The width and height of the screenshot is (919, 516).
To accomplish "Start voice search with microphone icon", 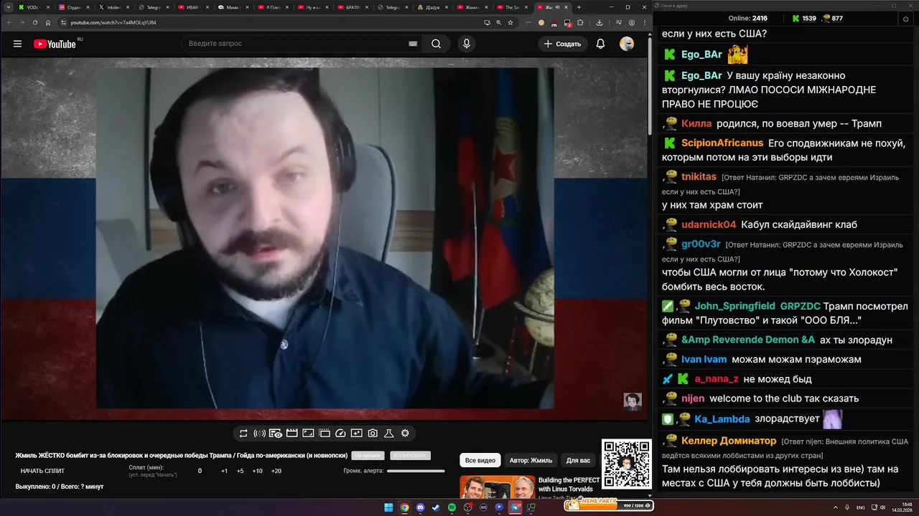I will (x=467, y=44).
